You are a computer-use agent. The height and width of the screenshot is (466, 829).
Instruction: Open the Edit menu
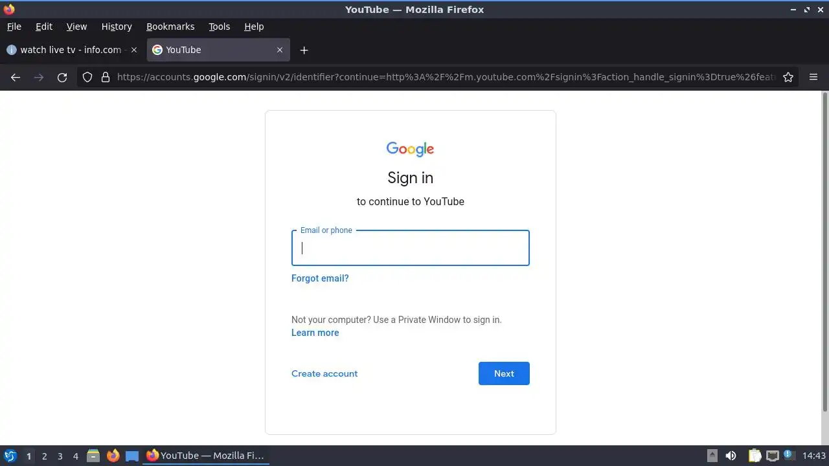(44, 27)
